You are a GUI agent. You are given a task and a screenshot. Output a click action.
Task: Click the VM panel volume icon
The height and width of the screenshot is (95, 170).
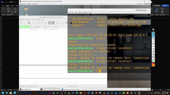tap(147, 4)
